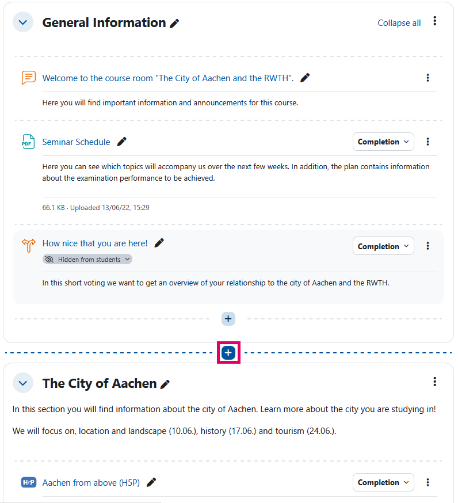This screenshot has height=503, width=458.
Task: Click the announcement icon beside "Welcome to the course room"
Action: tap(28, 77)
